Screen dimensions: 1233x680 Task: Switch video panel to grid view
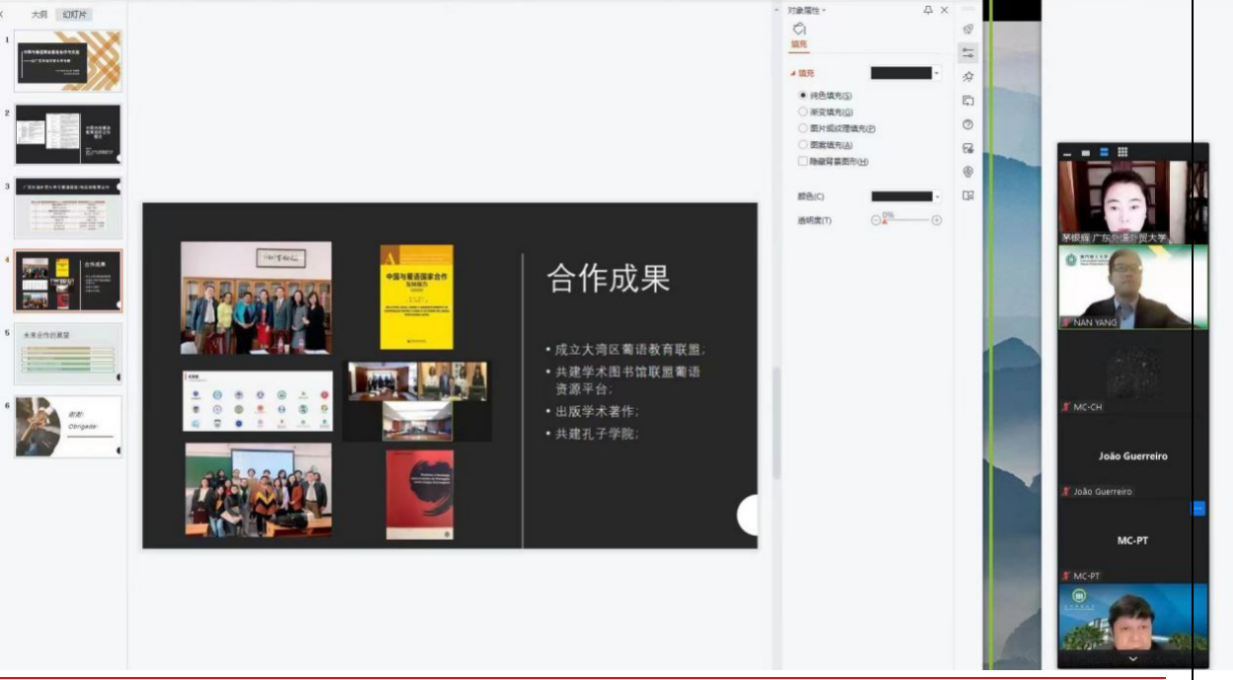(1123, 152)
